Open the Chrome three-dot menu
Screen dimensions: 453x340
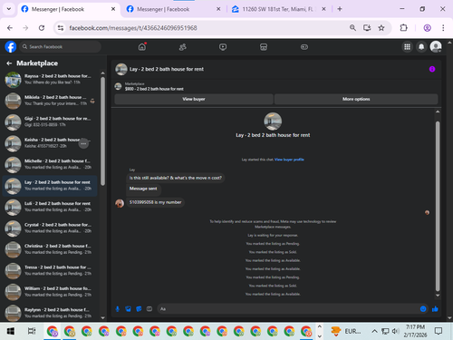[x=443, y=28]
